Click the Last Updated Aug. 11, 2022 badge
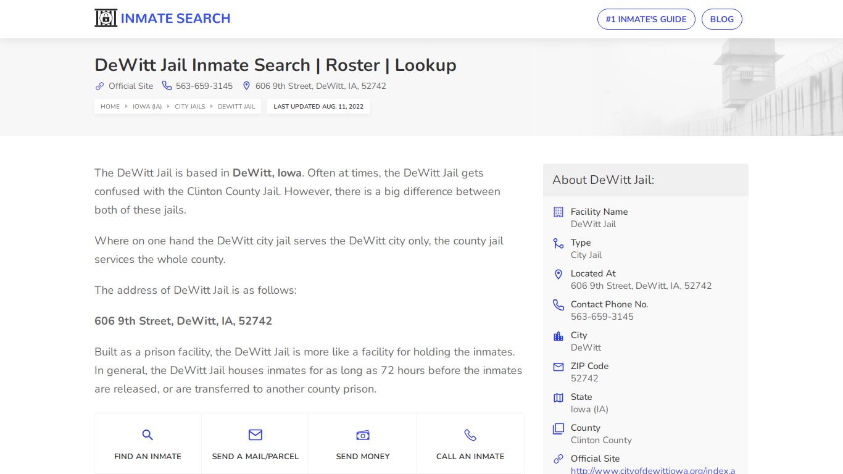843x474 pixels. point(318,106)
